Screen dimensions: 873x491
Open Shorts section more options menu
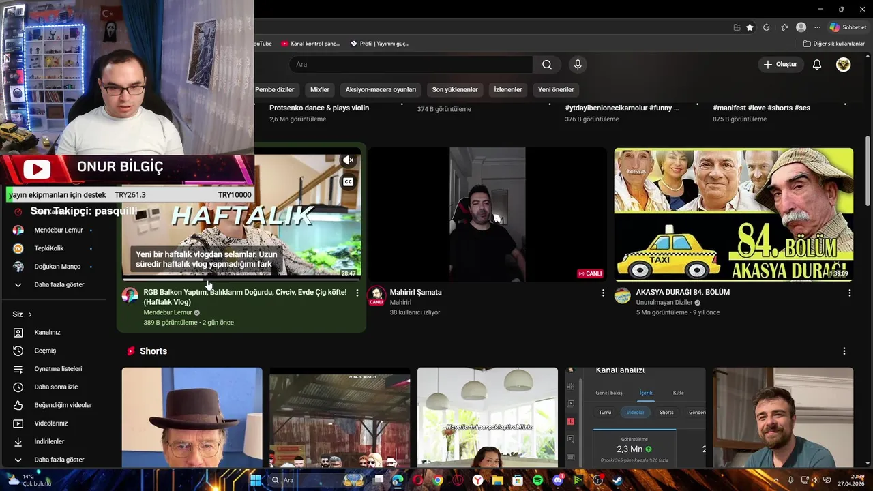tap(844, 351)
